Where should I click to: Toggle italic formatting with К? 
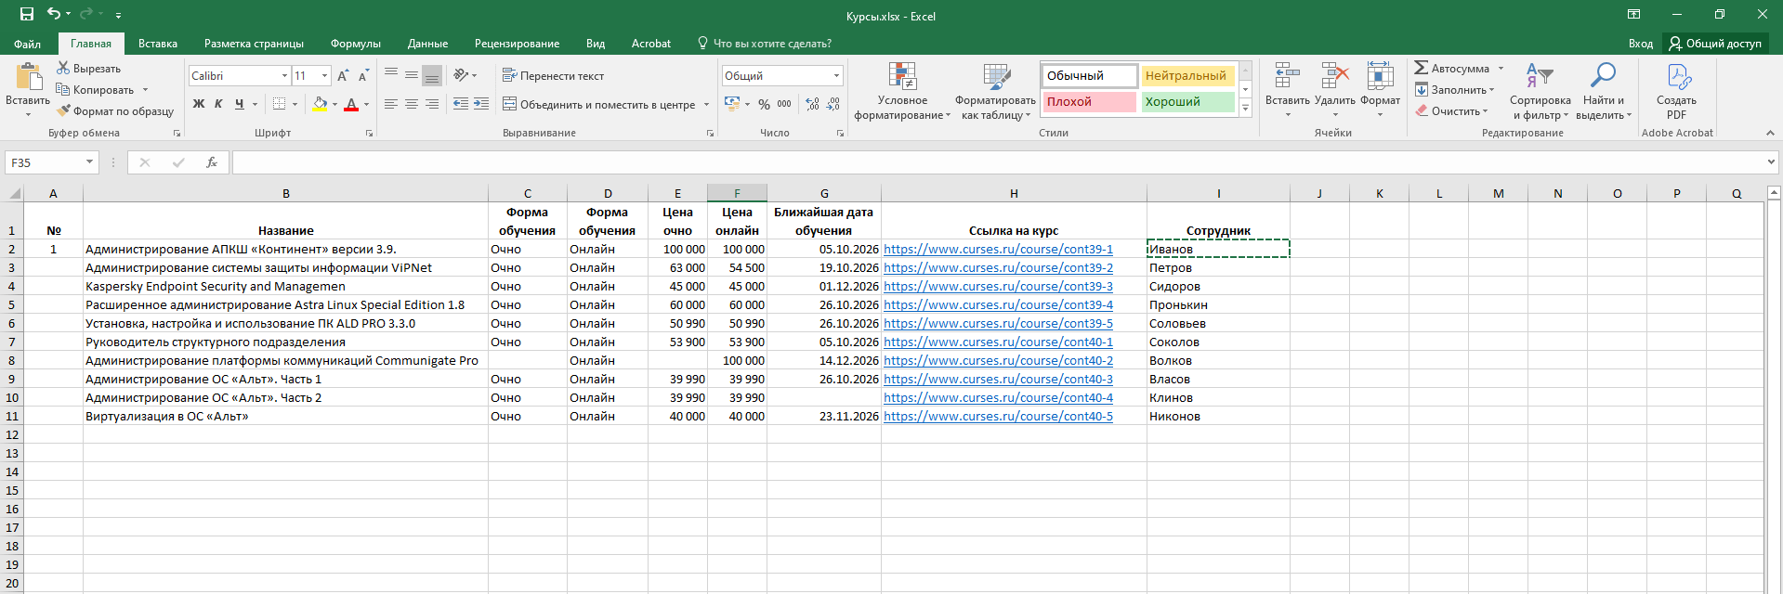coord(218,104)
